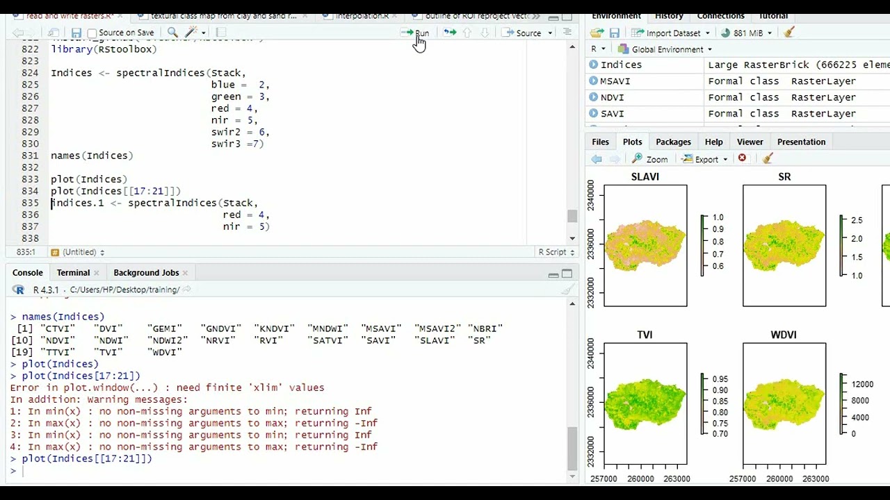Clear environment objects with the broom icon
The image size is (890, 500).
tap(788, 33)
